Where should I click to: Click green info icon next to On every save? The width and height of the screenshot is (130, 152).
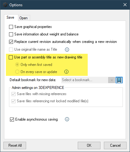[66, 71]
